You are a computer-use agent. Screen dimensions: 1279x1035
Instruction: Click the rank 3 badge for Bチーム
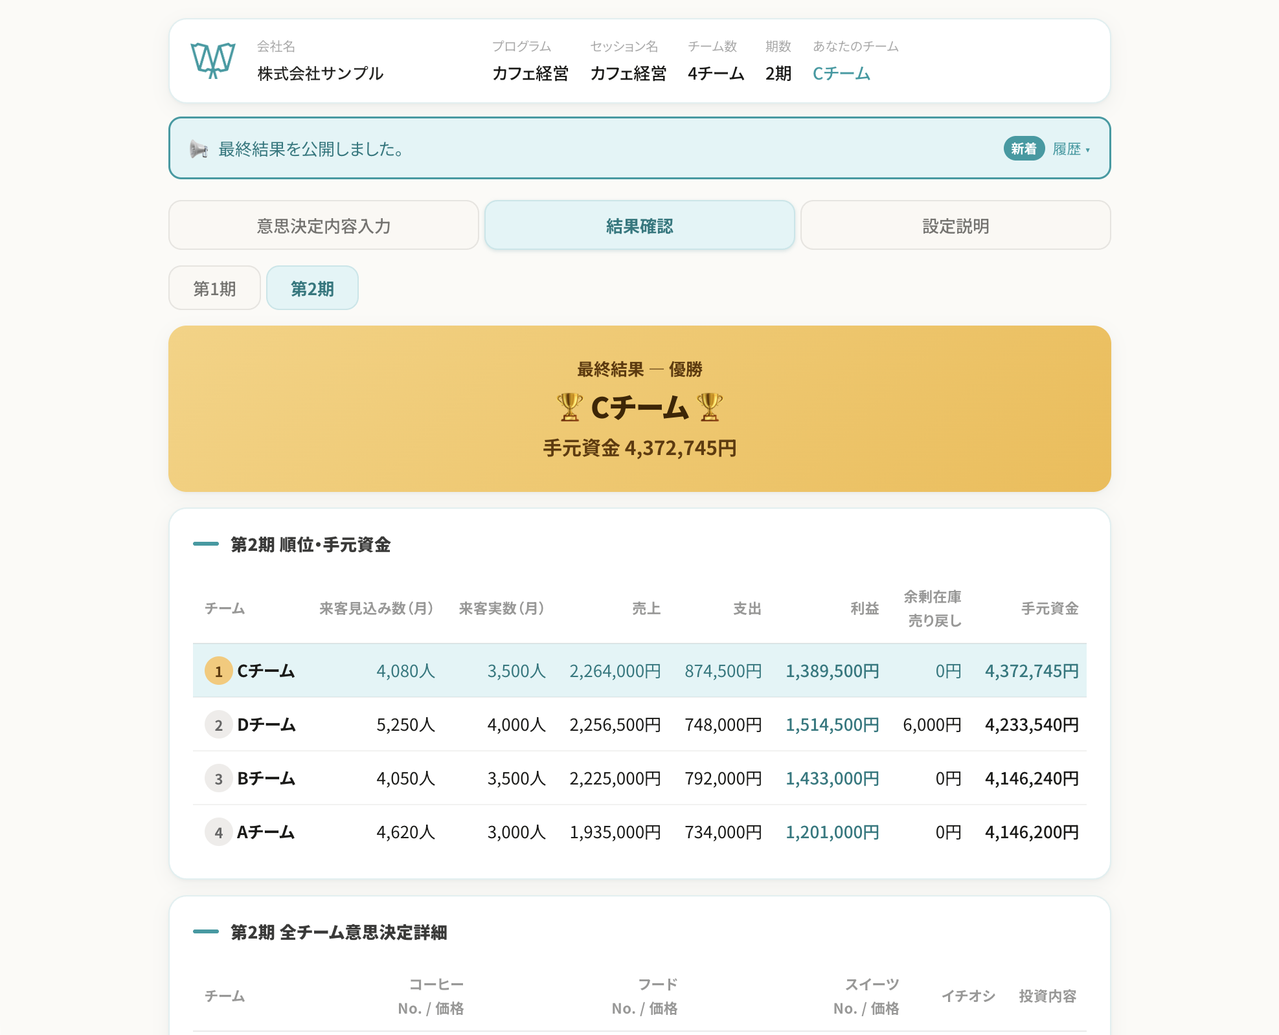[218, 779]
